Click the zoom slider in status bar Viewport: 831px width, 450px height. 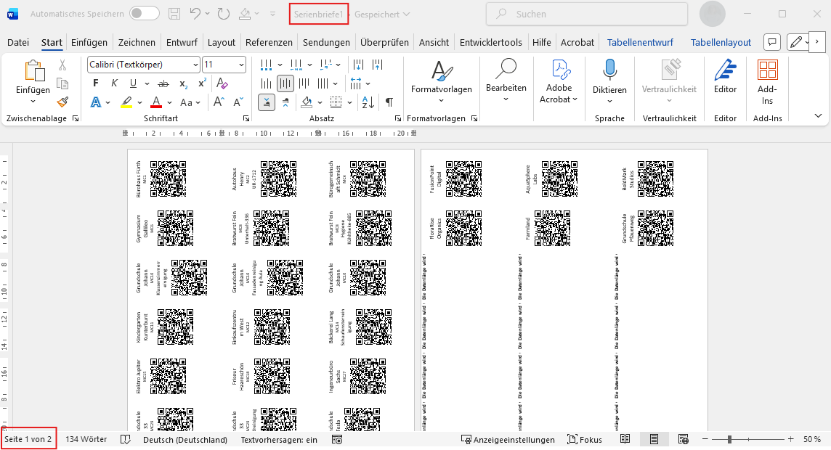(729, 440)
